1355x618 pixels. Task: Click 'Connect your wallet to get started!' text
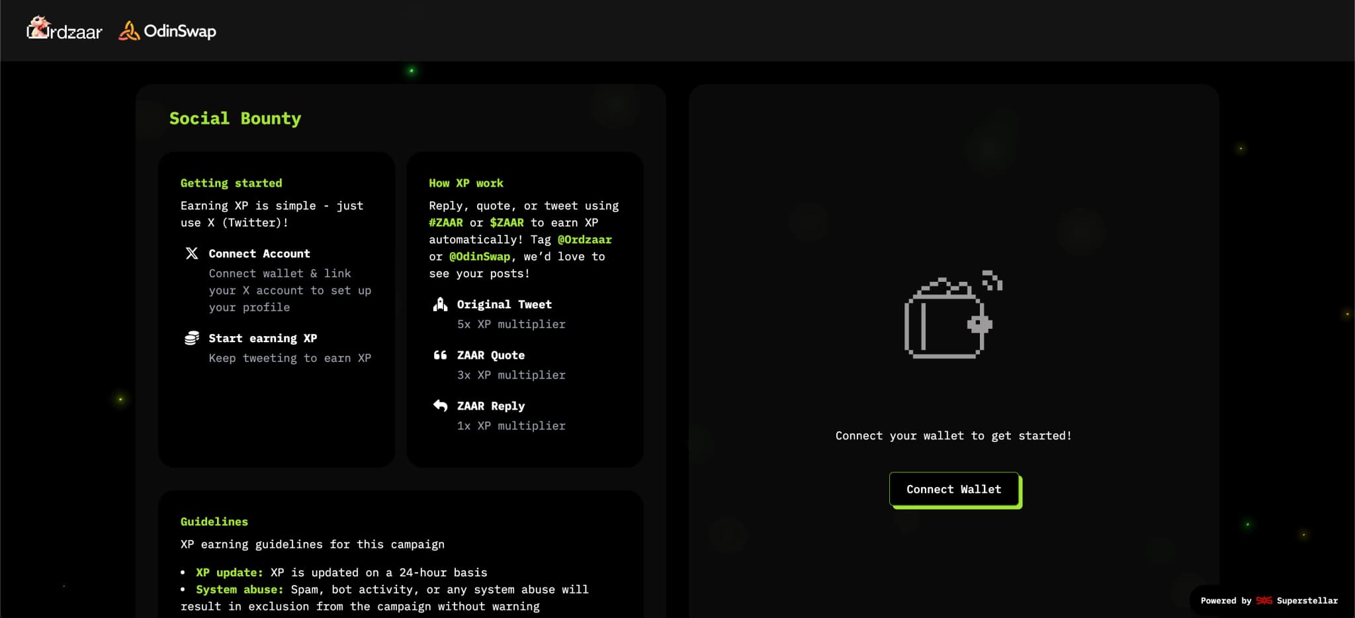(953, 435)
